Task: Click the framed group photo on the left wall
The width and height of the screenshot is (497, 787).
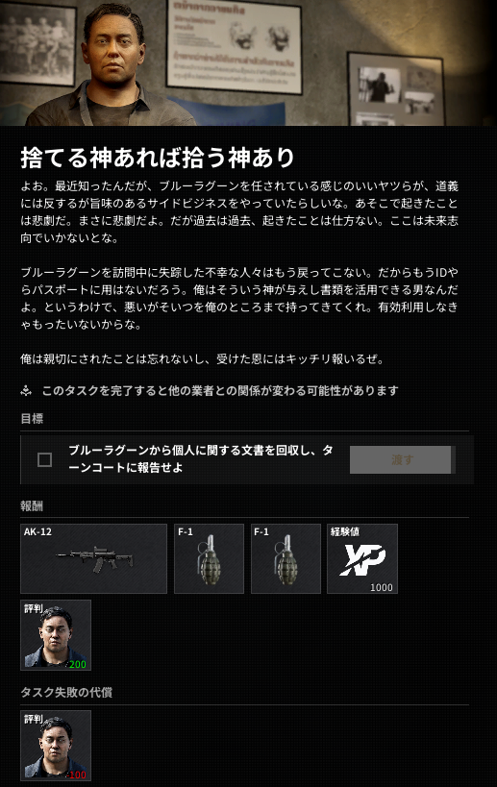Action: tap(37, 42)
